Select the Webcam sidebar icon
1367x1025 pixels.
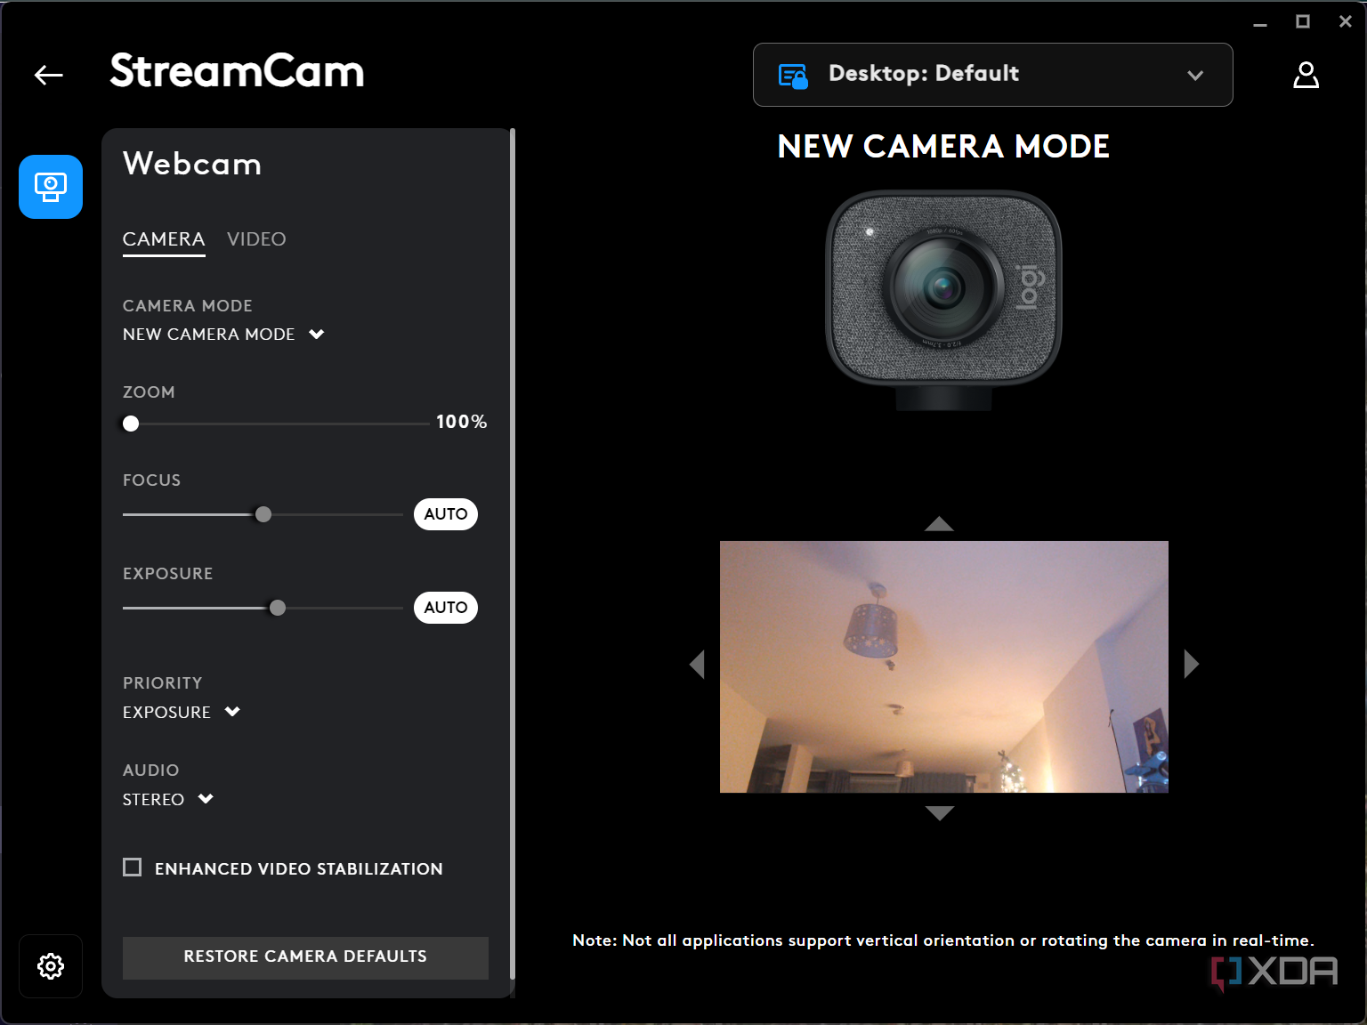click(51, 187)
